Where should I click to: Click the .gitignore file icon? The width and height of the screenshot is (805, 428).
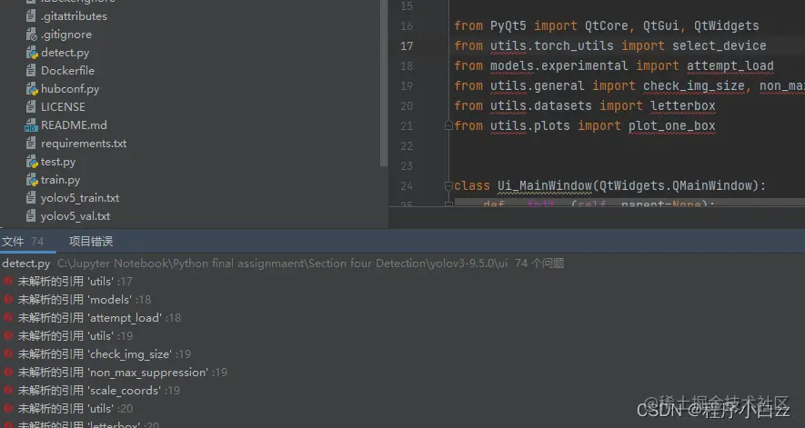31,35
